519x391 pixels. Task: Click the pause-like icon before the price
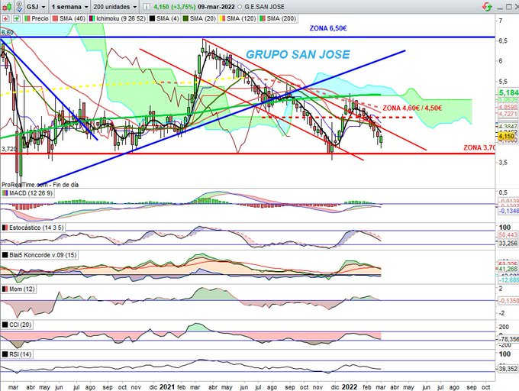point(147,7)
